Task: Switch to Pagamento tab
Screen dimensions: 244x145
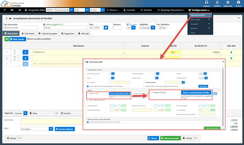Action: pyautogui.click(x=68, y=33)
